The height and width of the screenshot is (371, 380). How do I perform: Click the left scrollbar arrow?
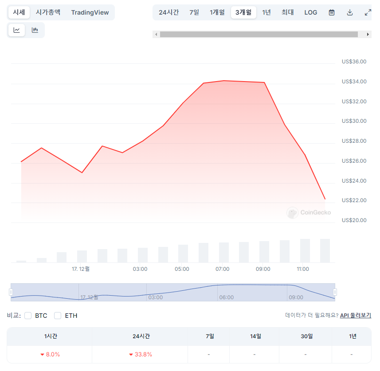click(x=157, y=35)
